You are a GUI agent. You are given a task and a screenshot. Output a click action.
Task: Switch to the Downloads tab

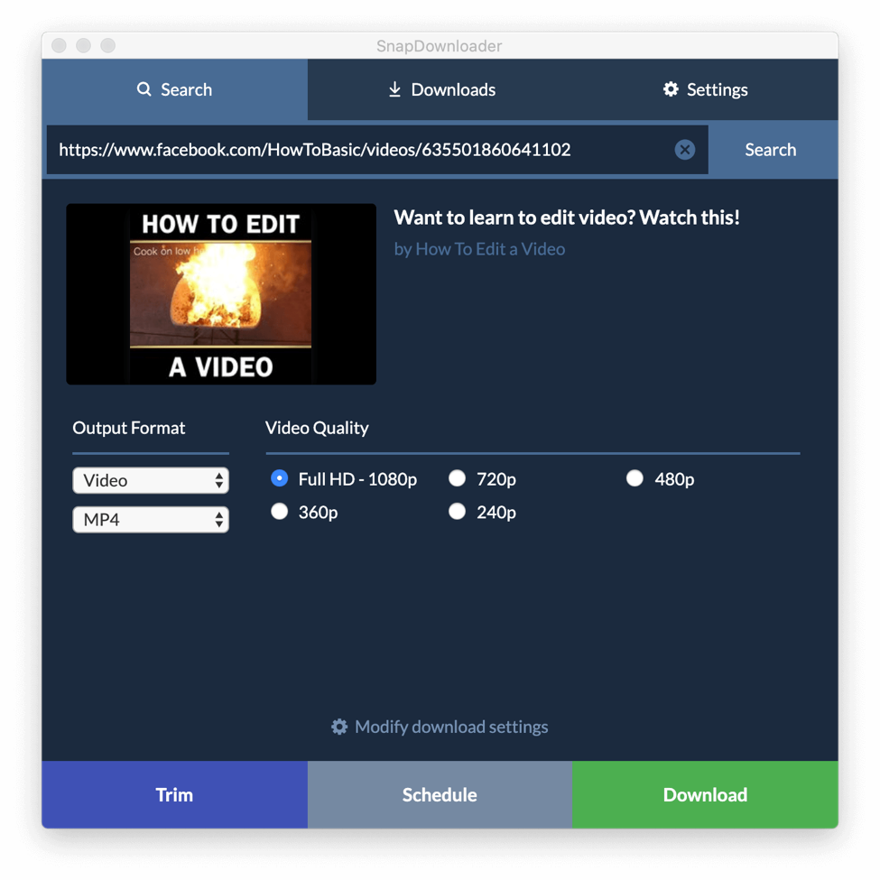pyautogui.click(x=441, y=89)
